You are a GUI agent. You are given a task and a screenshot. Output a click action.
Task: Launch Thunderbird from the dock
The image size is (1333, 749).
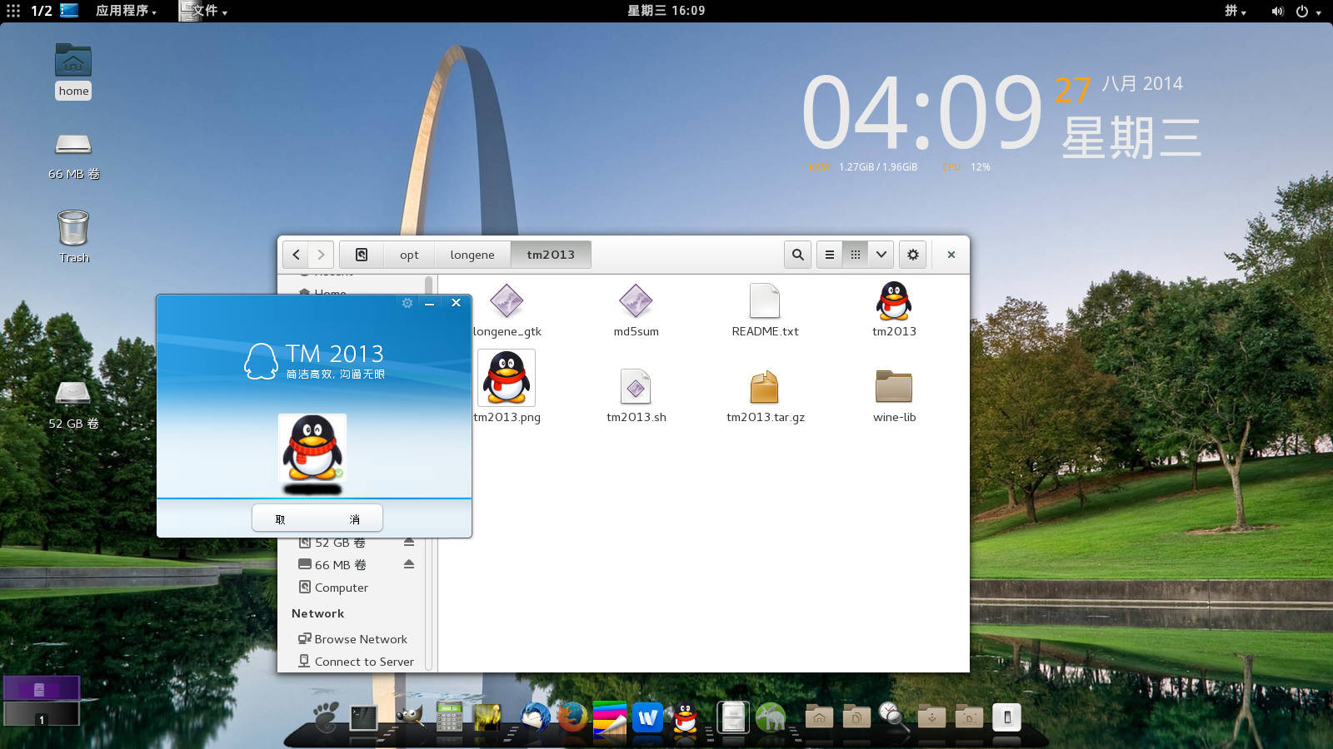[x=535, y=717]
